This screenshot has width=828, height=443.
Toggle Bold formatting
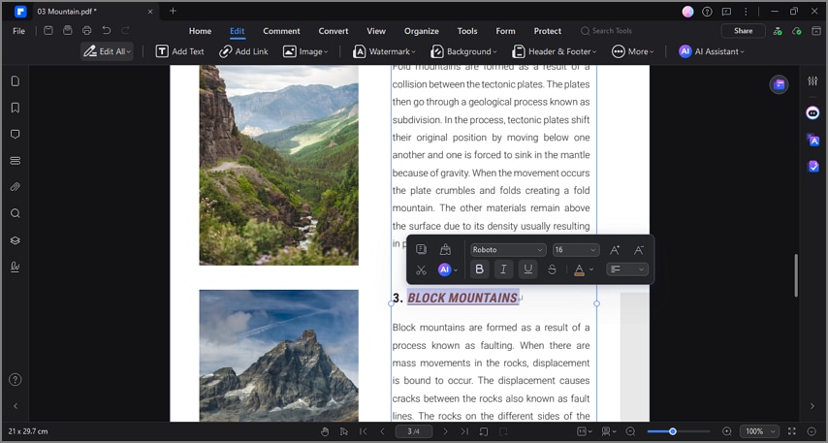click(480, 269)
